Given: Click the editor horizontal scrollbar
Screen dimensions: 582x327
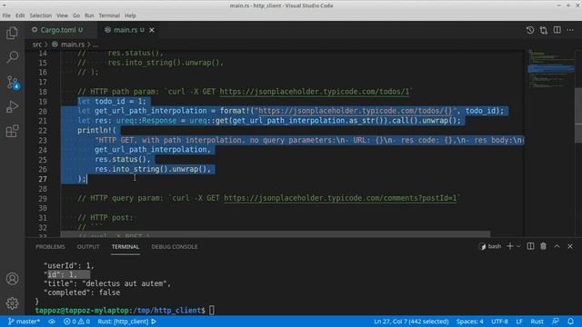Looking at the screenshot, I should tap(275, 234).
